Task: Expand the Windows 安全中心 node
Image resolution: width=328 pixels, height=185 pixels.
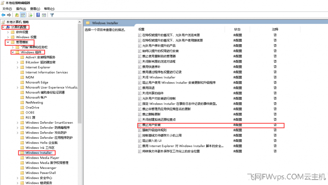Action: click(x=18, y=178)
